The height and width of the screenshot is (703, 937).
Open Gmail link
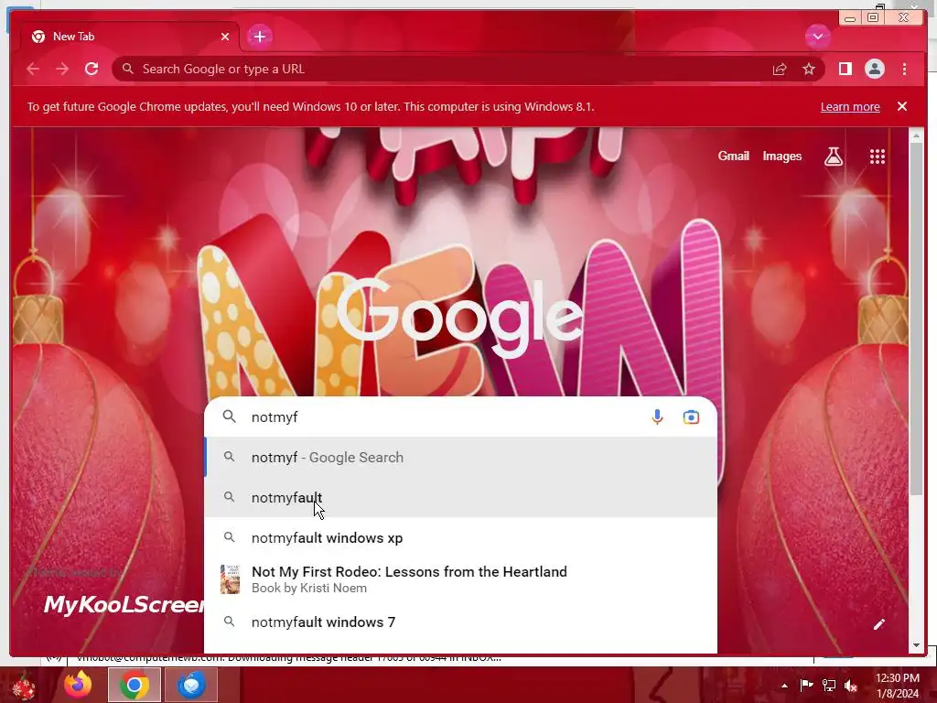coord(733,156)
